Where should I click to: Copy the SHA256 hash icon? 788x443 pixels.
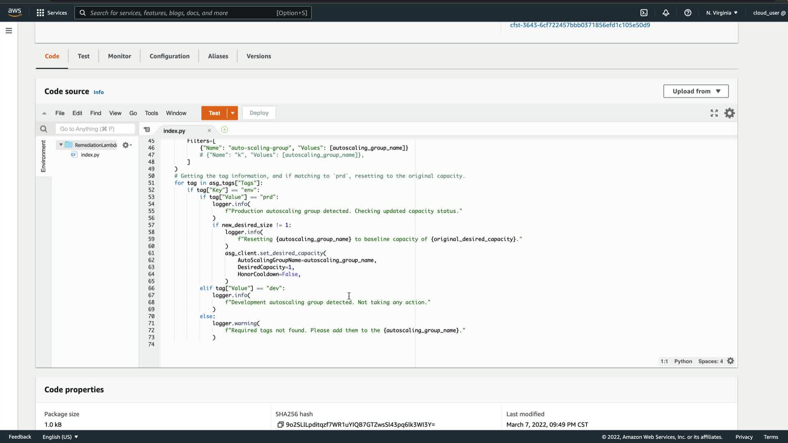tap(280, 425)
